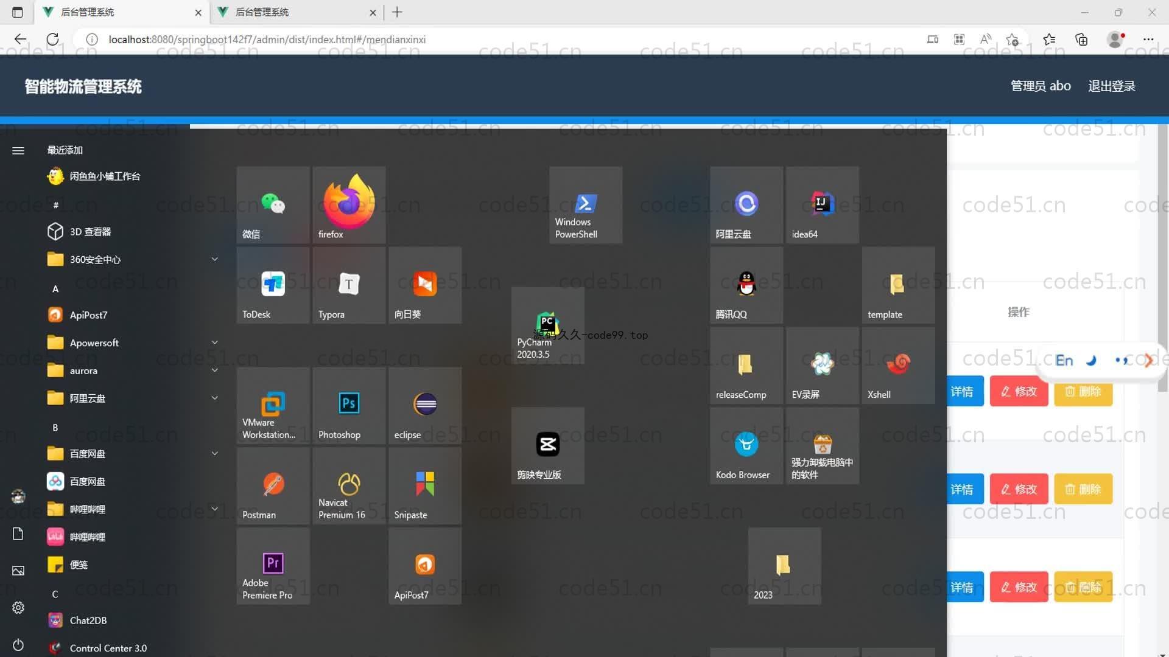Expand the 360安全中心 folder
Viewport: 1169px width, 657px height.
tap(133, 260)
